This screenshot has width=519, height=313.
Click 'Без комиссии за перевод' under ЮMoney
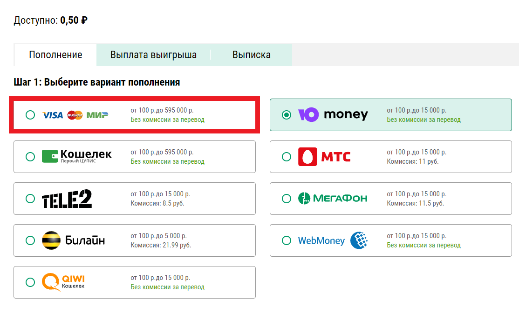(423, 120)
